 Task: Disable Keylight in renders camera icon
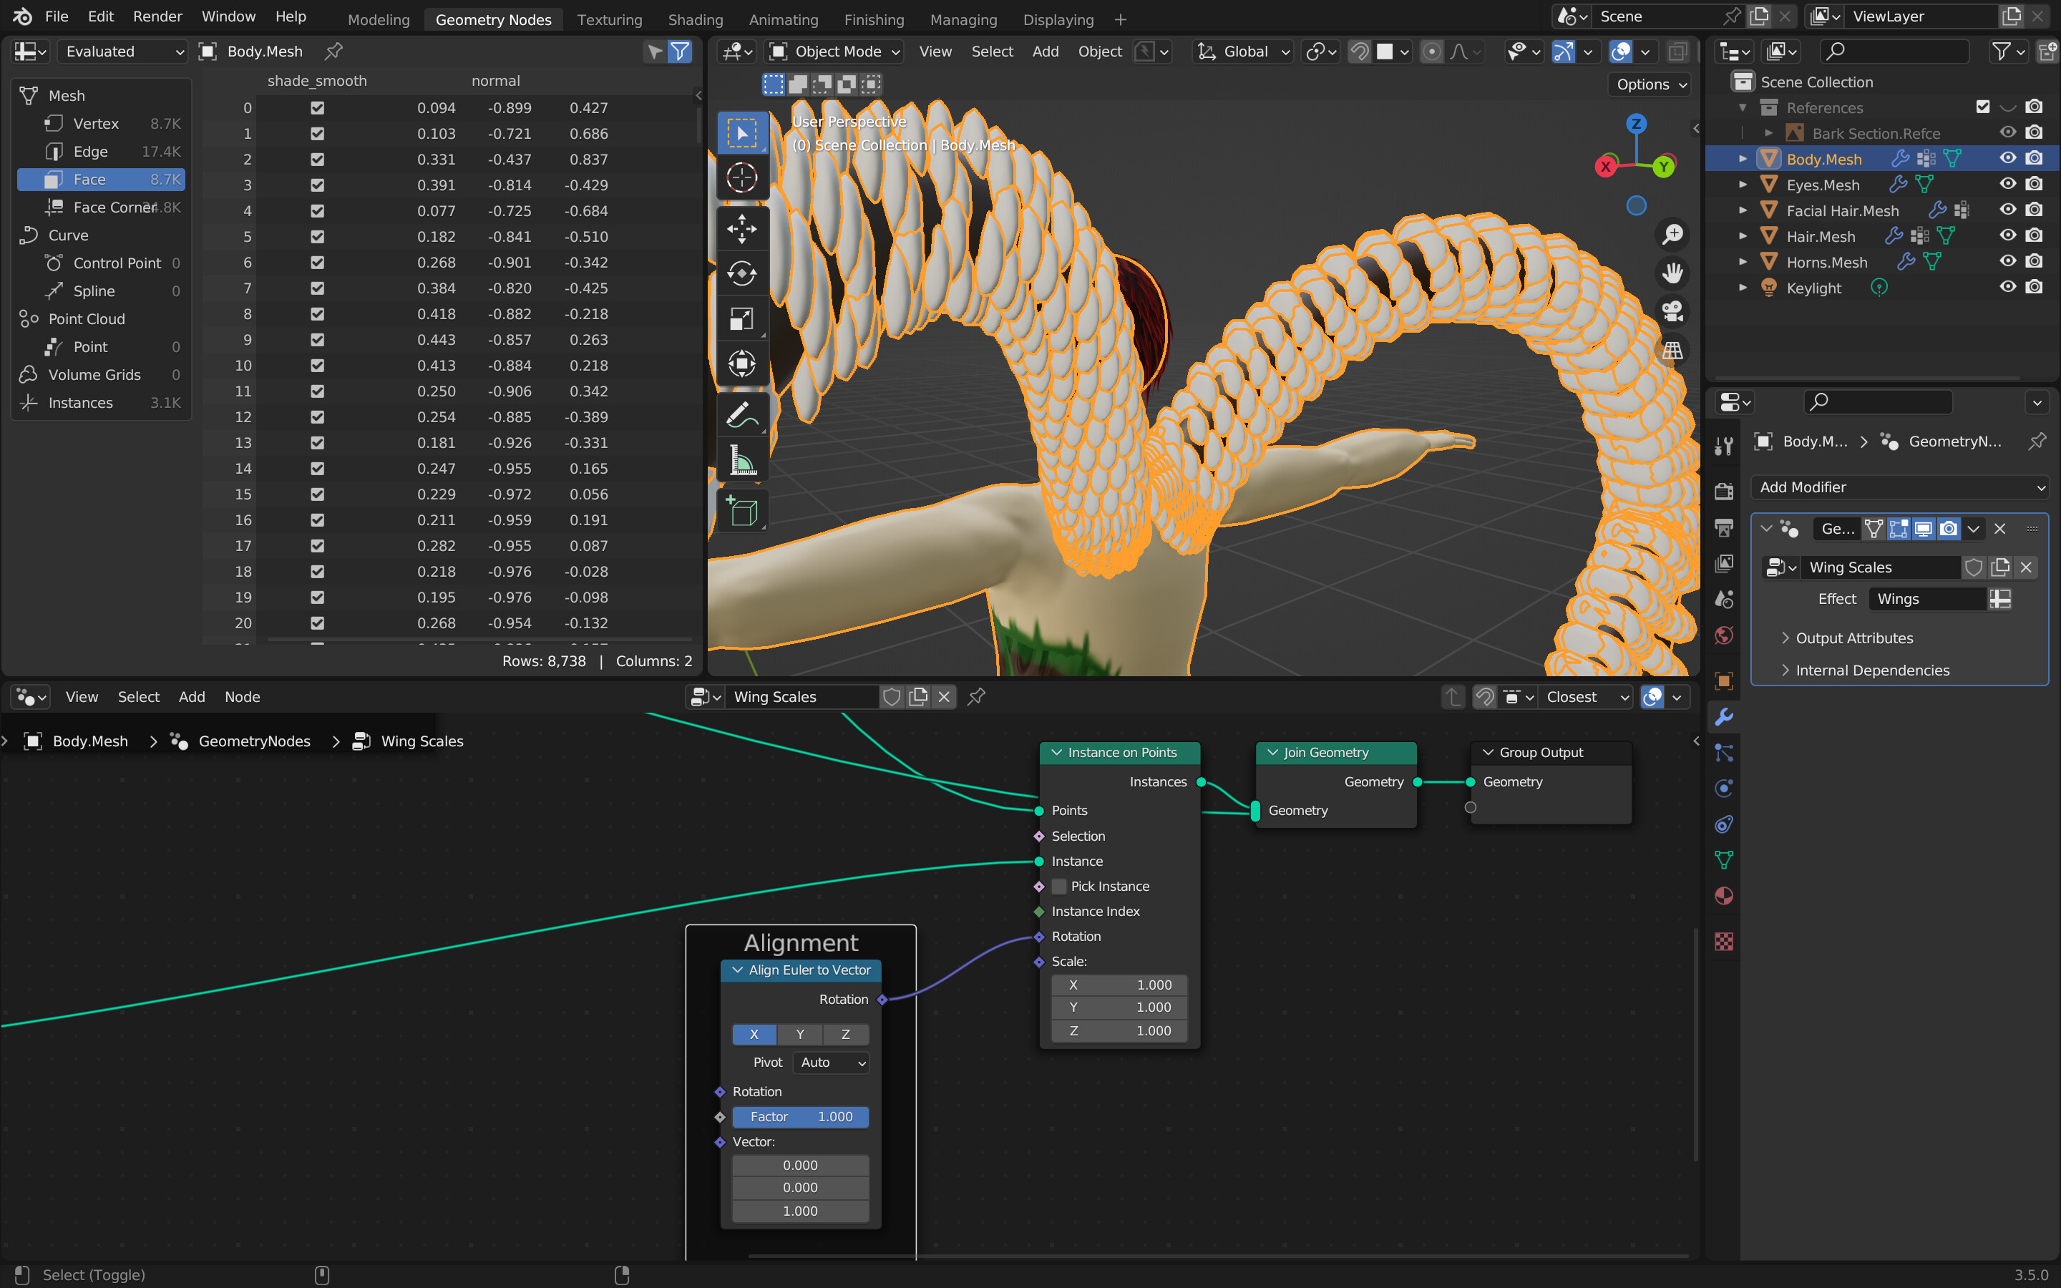(2034, 287)
